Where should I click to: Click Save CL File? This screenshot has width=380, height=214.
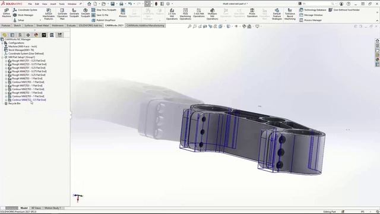[100, 15]
